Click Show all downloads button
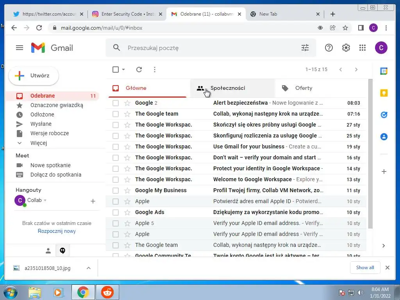400x300 pixels. pos(365,267)
